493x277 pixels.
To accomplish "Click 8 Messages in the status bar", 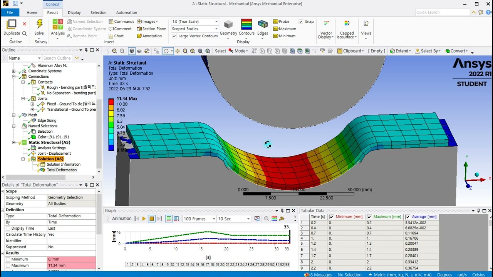I will [317, 275].
